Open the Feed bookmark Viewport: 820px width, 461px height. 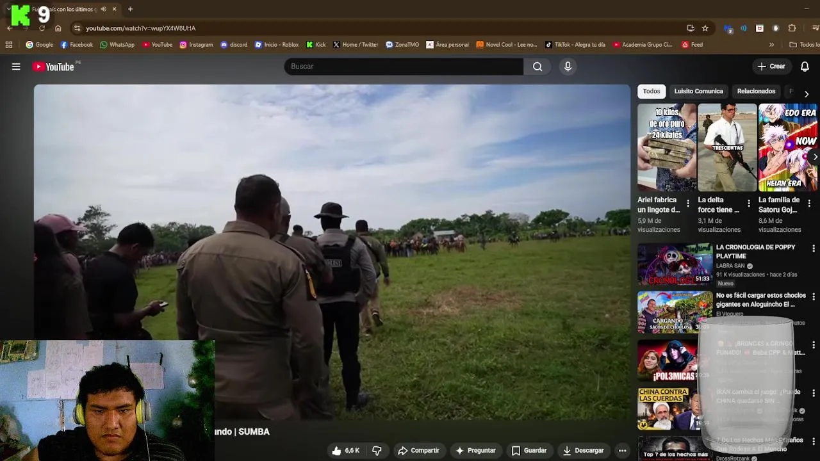pos(693,45)
